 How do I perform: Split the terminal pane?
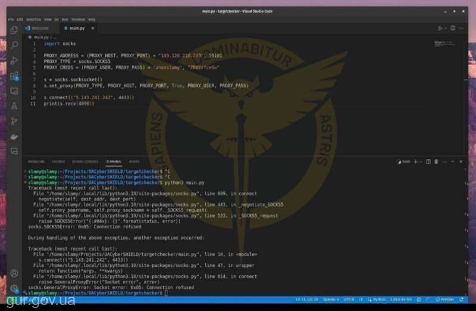tap(428, 162)
